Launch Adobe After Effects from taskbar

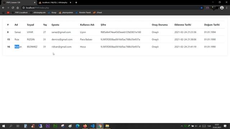pos(48,126)
